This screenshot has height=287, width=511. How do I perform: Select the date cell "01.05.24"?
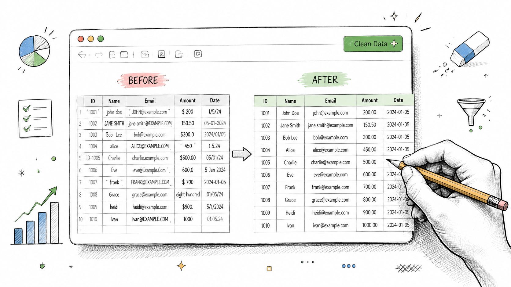pos(215,219)
